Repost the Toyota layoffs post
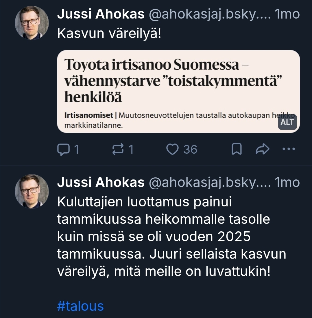 click(118, 150)
